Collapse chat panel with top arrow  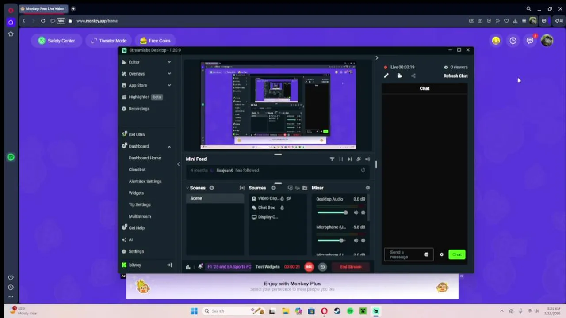click(x=377, y=58)
